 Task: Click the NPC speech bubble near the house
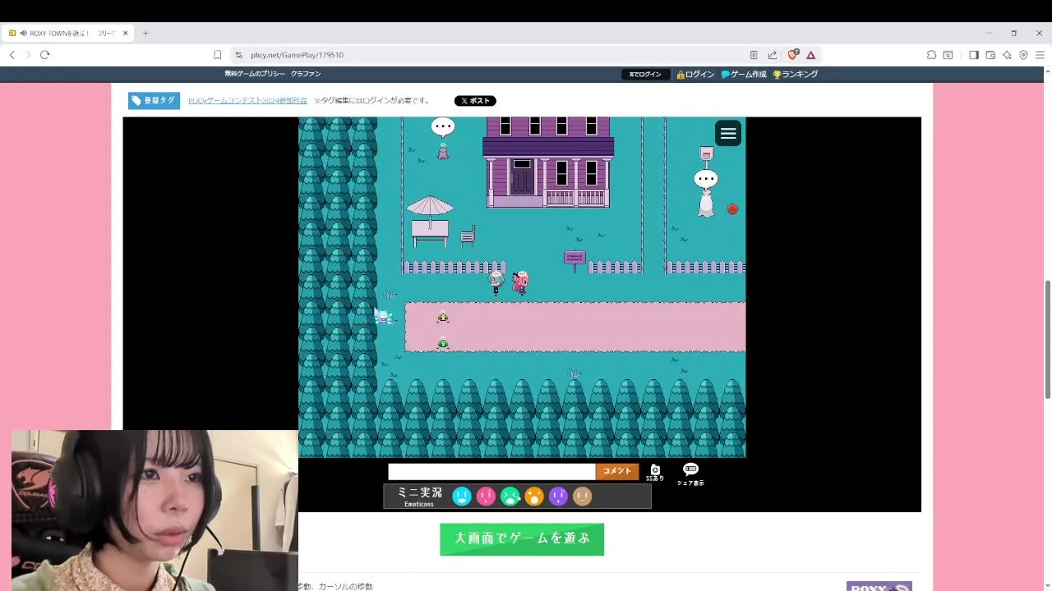coord(443,126)
